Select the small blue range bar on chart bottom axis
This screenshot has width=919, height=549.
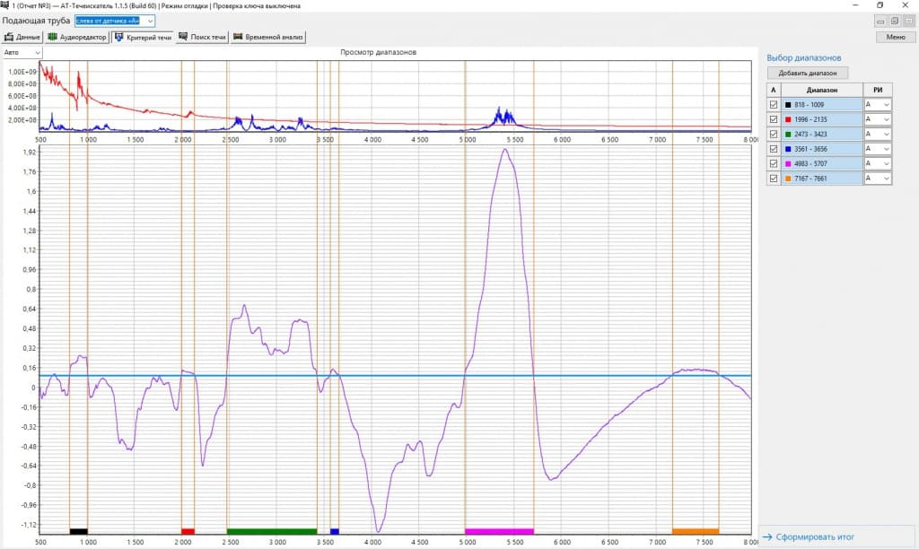[335, 531]
